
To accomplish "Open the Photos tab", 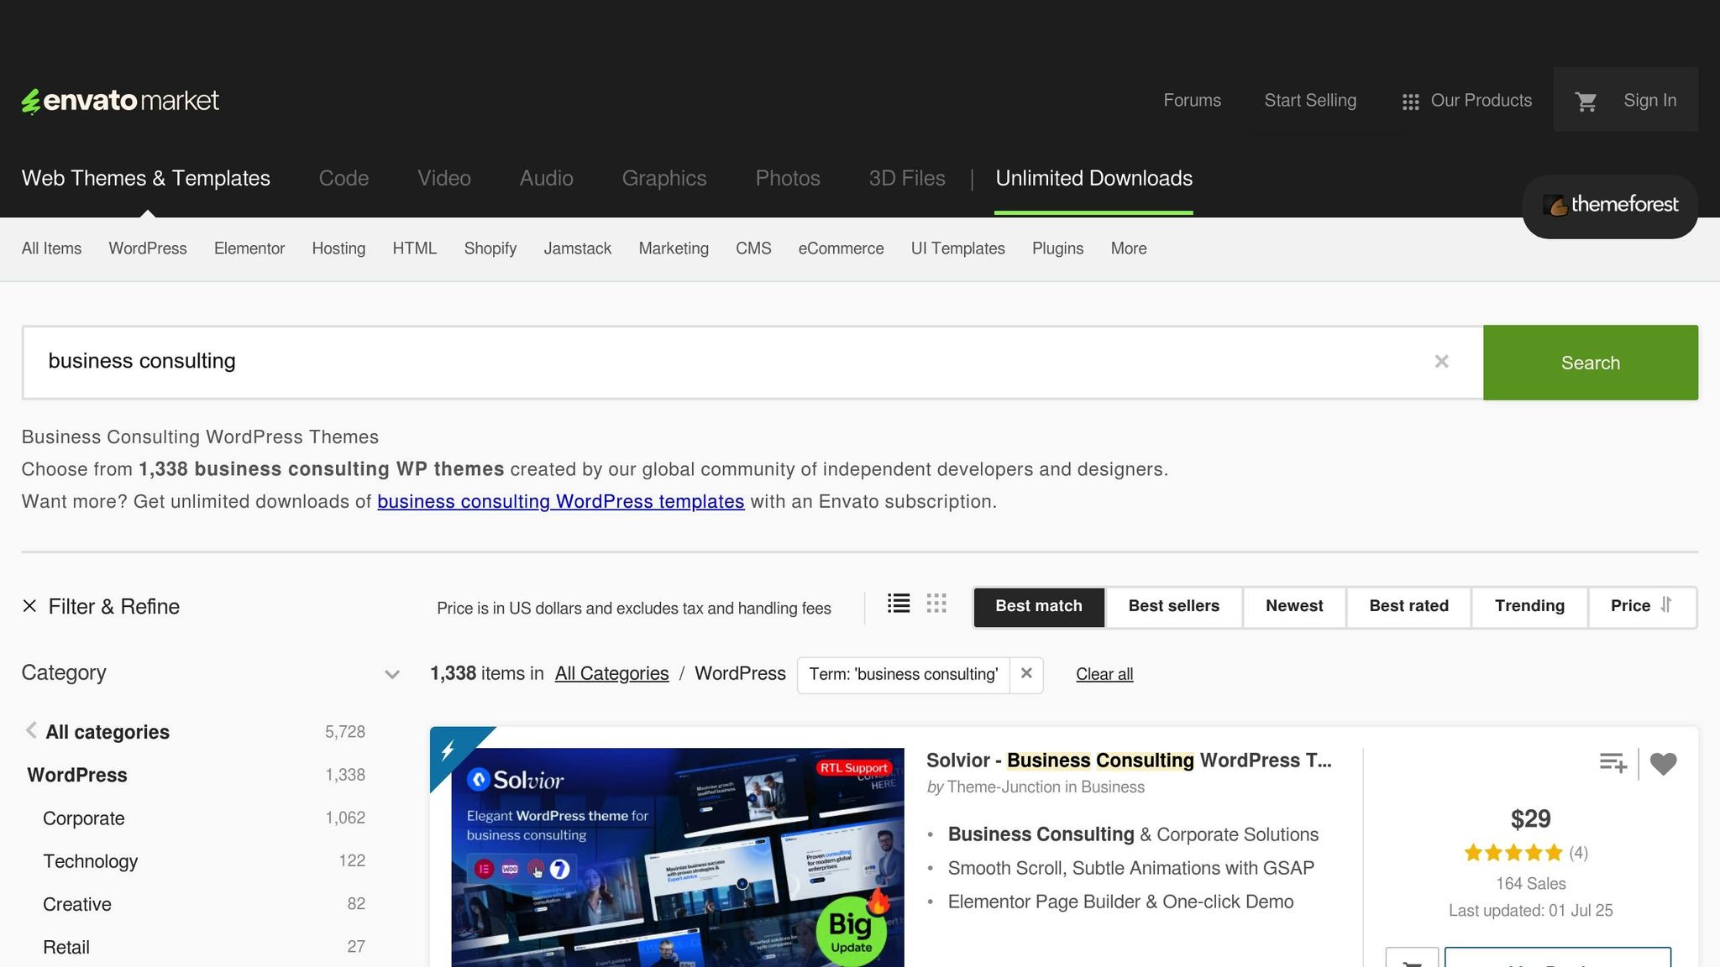I will click(x=788, y=178).
